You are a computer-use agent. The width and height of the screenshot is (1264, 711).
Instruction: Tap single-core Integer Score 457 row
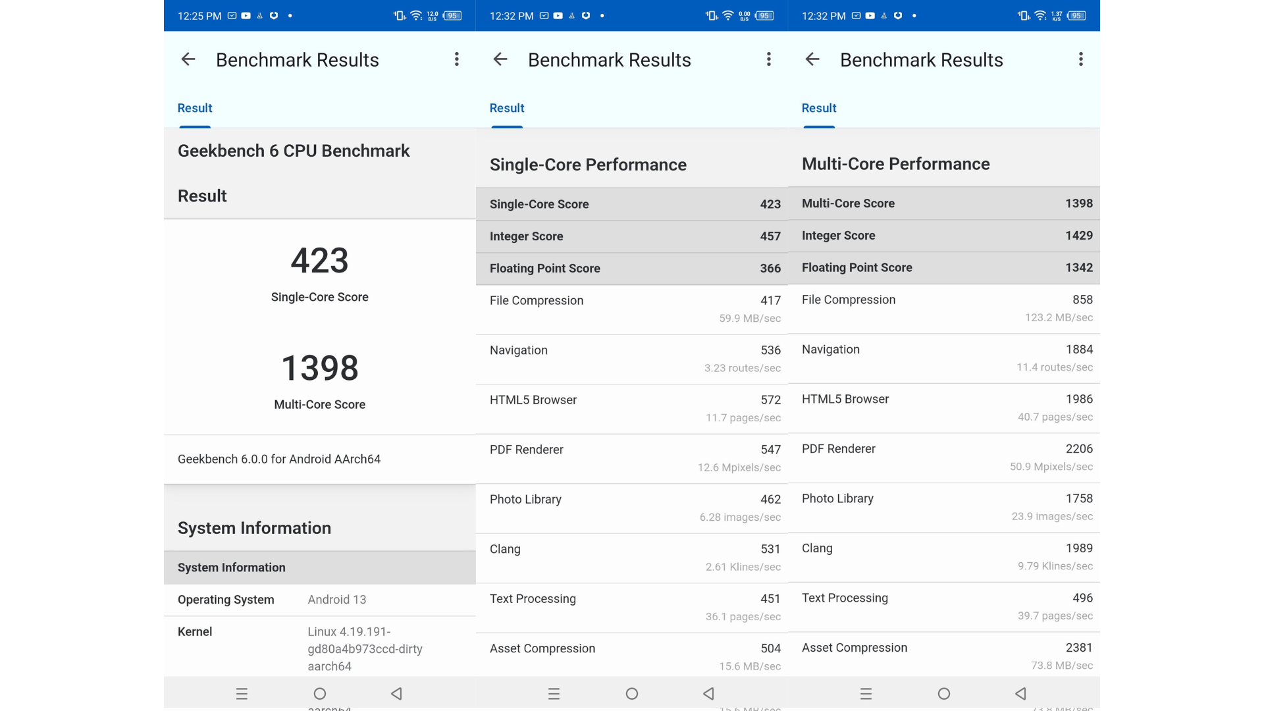pos(632,236)
